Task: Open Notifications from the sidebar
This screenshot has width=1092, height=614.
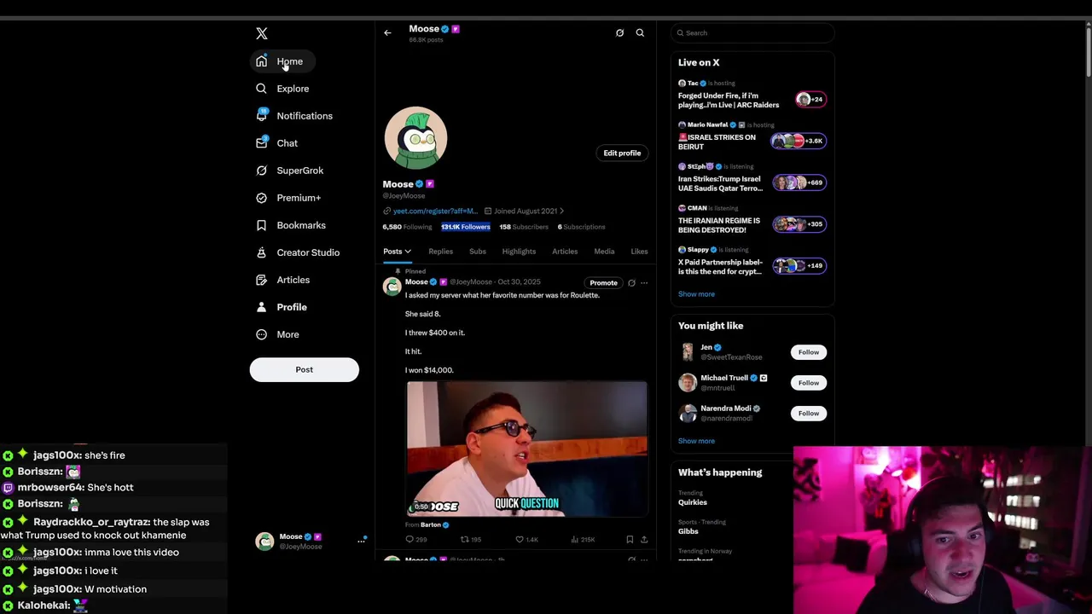Action: pyautogui.click(x=295, y=116)
